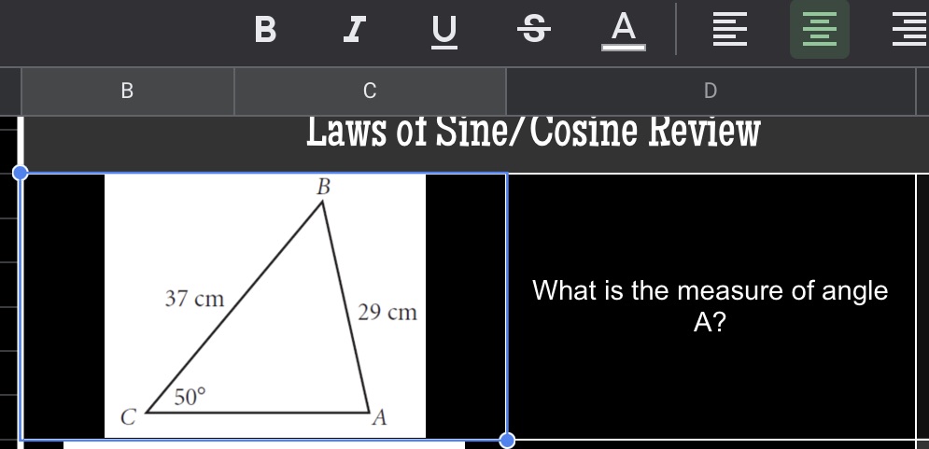Align text to the right
The height and width of the screenshot is (449, 929).
tap(910, 29)
